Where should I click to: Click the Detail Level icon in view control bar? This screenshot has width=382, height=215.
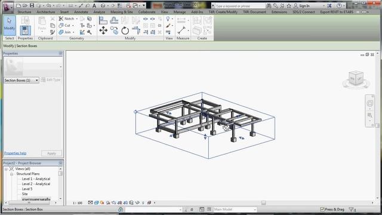pyautogui.click(x=90, y=202)
